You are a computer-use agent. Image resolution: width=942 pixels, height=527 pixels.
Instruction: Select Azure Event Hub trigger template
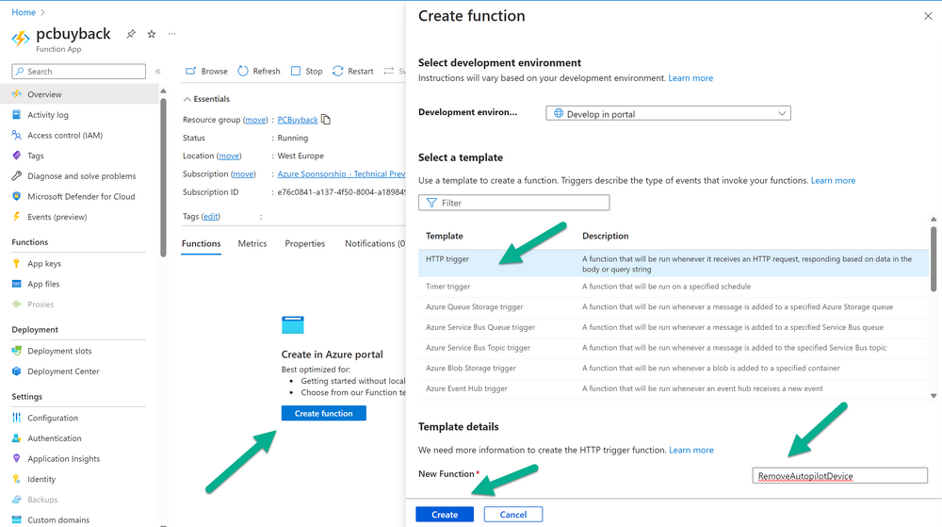(x=674, y=388)
